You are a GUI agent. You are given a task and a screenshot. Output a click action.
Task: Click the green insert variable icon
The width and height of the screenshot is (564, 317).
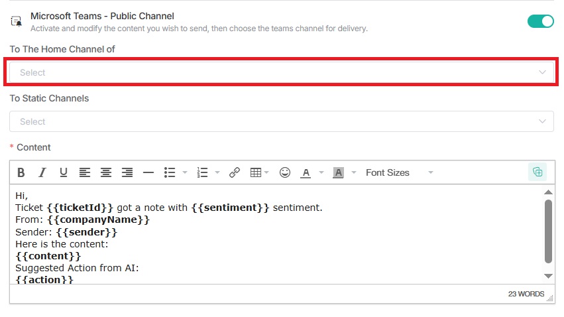pos(537,172)
